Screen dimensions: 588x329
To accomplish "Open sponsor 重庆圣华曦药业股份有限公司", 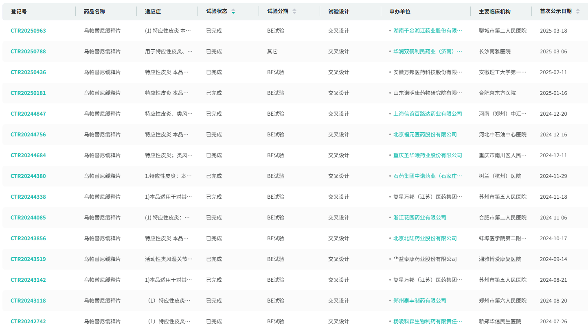I will pos(428,155).
